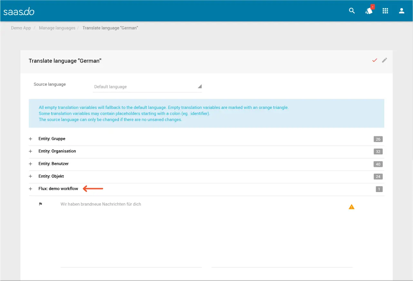This screenshot has height=281, width=413.
Task: Open the Source language dropdown
Action: (147, 87)
